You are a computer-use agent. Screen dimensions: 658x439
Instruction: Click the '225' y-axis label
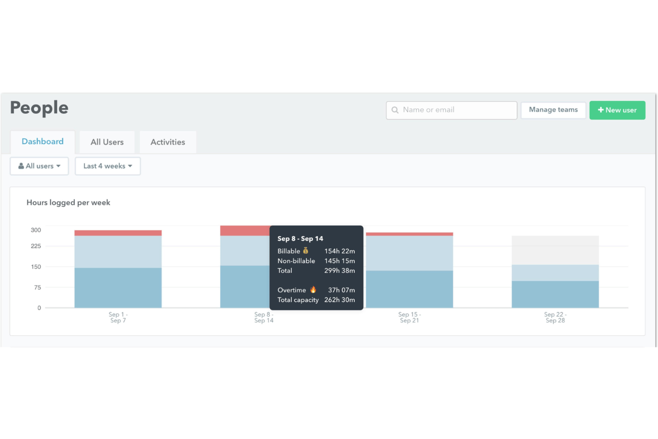36,246
